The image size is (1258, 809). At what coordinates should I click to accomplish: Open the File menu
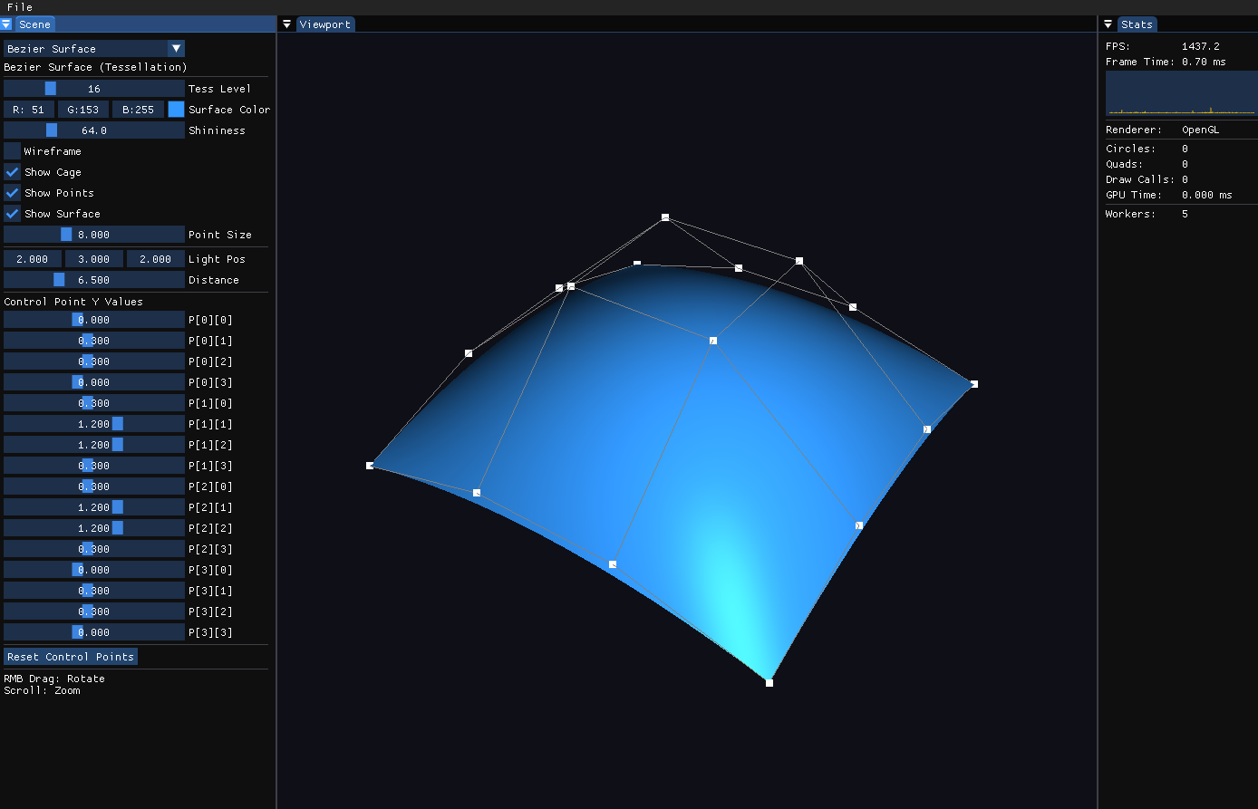coord(20,7)
